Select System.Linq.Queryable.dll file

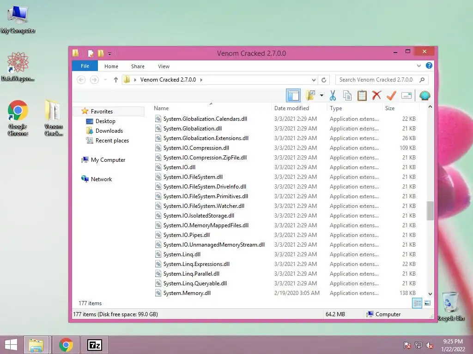pos(195,283)
